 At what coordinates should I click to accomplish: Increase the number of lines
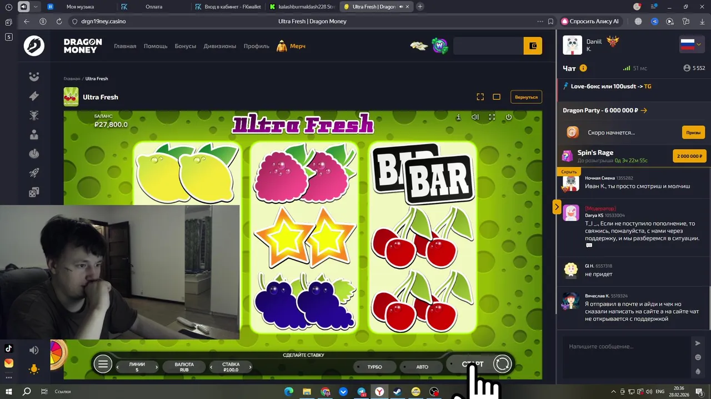(157, 367)
